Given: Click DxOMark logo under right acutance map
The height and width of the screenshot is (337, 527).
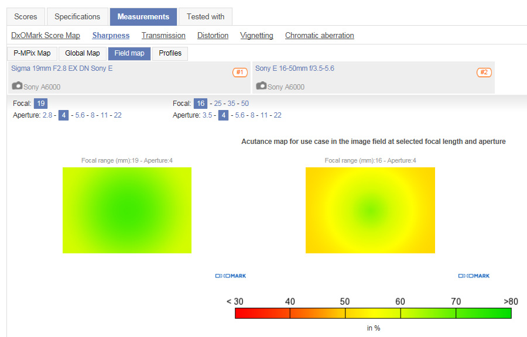Looking at the screenshot, I should [474, 276].
